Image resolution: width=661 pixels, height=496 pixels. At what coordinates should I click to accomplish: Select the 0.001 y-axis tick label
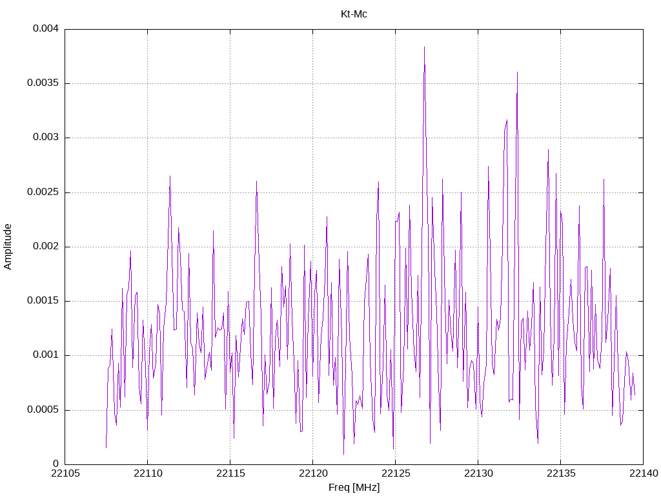(x=46, y=355)
